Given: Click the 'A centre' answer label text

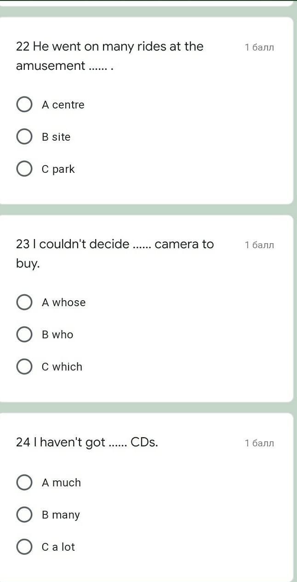Looking at the screenshot, I should tap(63, 105).
